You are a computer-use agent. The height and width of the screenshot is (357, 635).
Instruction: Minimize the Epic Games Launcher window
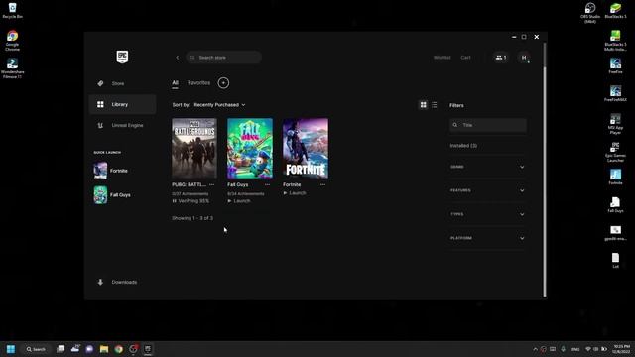click(x=514, y=37)
